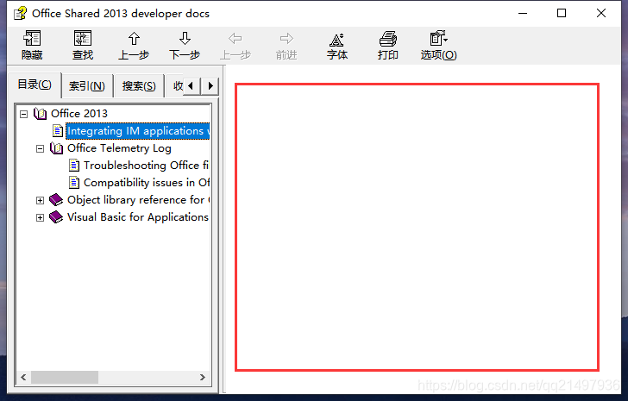628x401 pixels.
Task: Switch to the 搜索(S) search tab
Action: tap(139, 85)
